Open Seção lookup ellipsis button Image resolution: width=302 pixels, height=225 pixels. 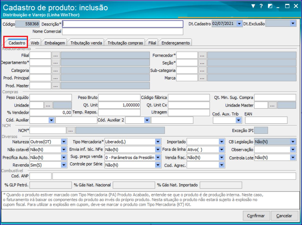202,63
